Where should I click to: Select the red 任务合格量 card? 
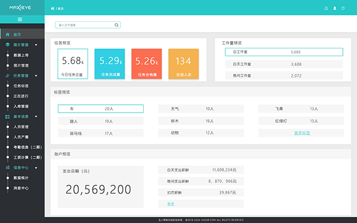[146, 64]
